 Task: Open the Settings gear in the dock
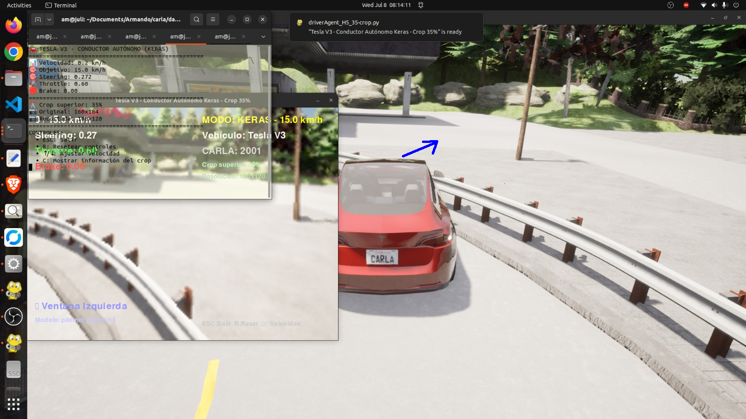14,264
